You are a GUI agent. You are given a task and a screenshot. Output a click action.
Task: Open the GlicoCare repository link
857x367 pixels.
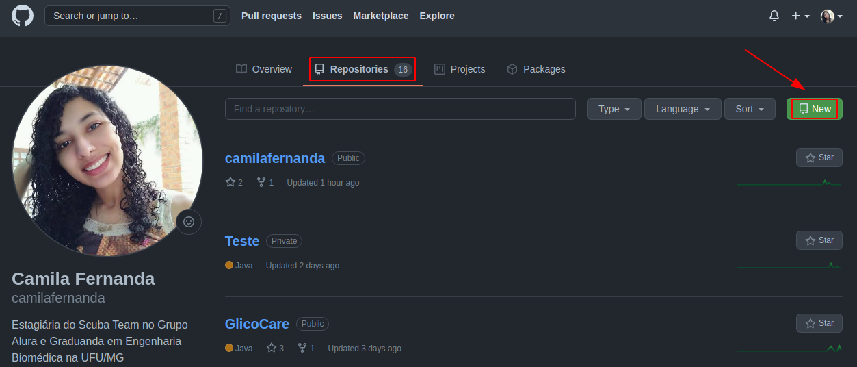(257, 324)
